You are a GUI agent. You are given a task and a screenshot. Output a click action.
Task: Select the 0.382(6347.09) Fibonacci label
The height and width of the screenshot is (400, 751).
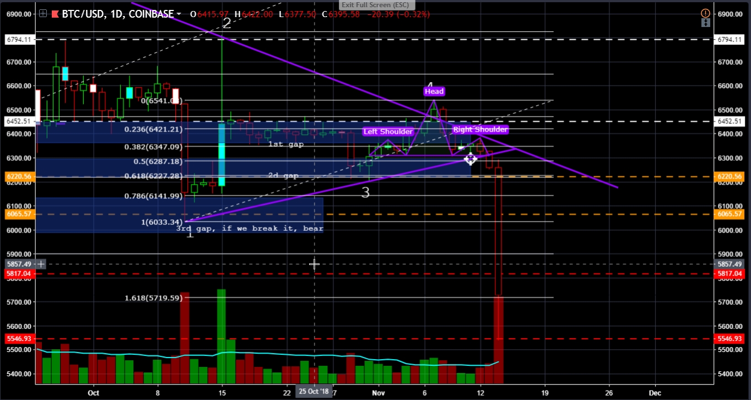pos(153,147)
